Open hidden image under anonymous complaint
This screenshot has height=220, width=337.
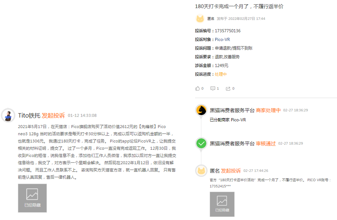click(222, 204)
